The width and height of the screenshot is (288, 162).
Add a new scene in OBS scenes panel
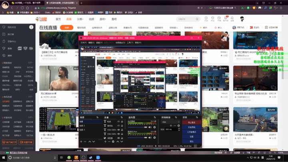[81, 142]
